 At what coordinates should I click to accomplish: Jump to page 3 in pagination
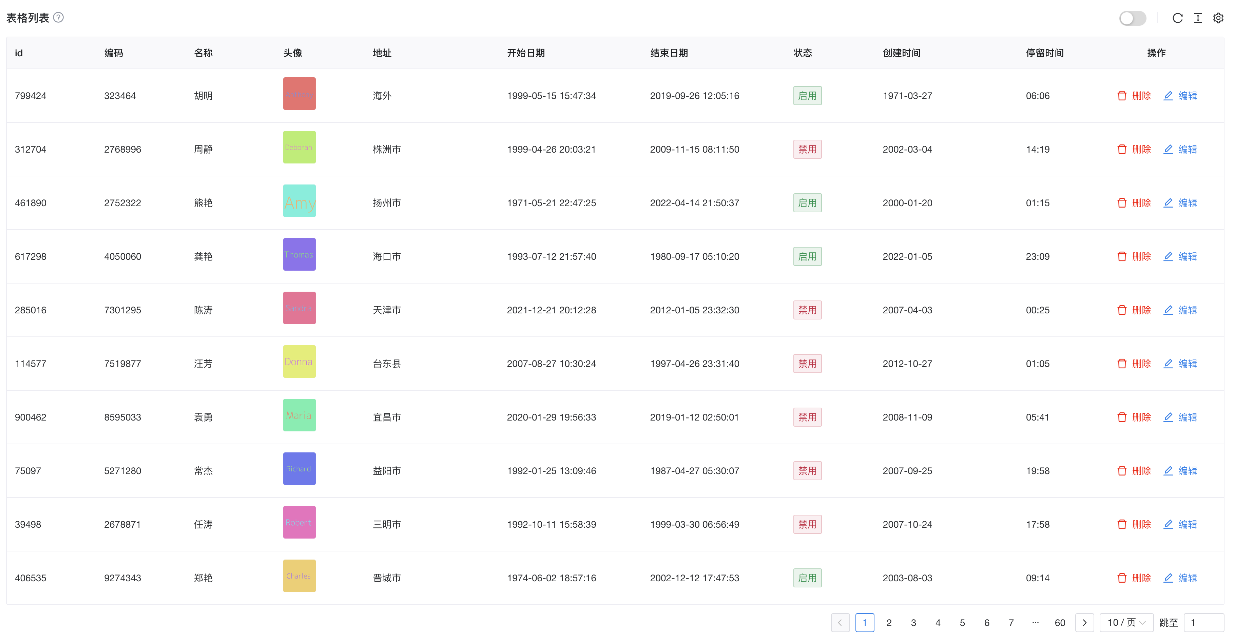click(913, 622)
